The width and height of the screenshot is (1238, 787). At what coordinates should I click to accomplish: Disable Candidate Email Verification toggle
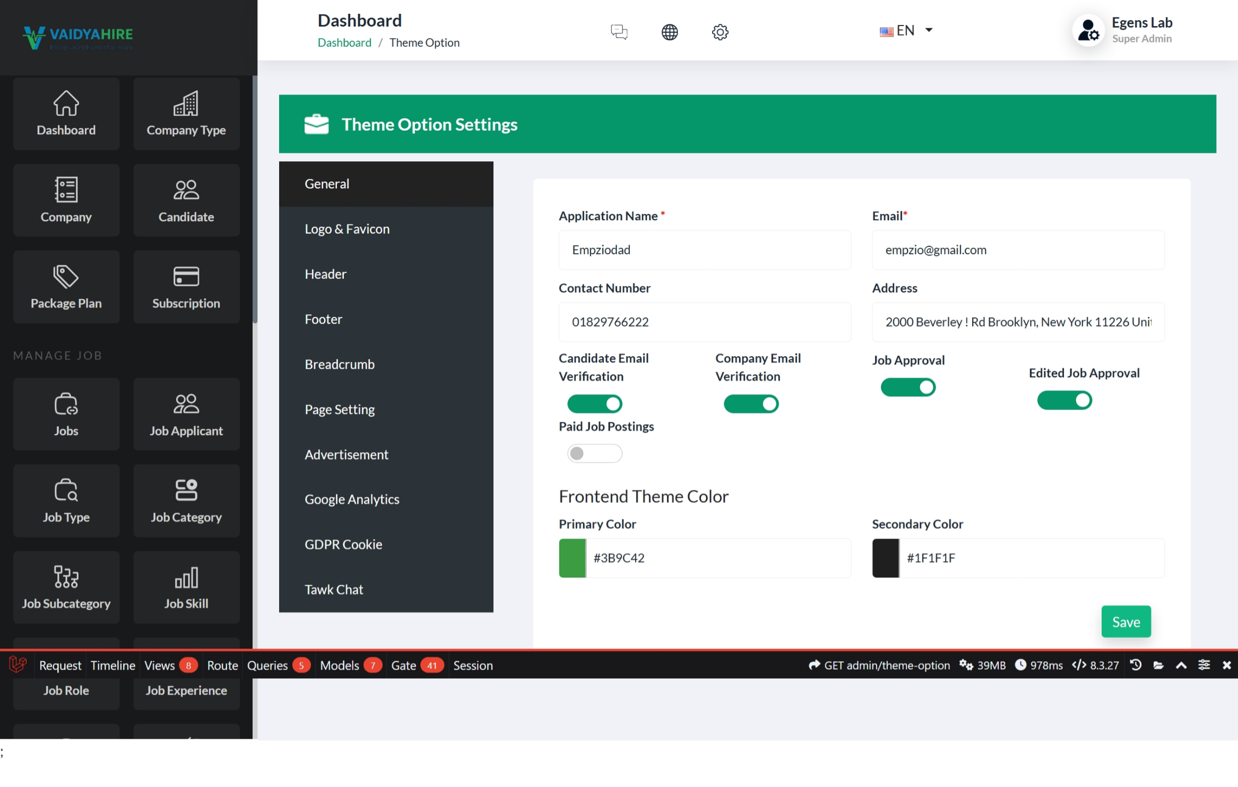(594, 404)
